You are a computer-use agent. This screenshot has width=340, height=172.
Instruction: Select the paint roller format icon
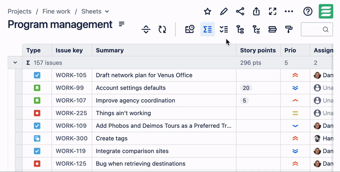point(289,29)
